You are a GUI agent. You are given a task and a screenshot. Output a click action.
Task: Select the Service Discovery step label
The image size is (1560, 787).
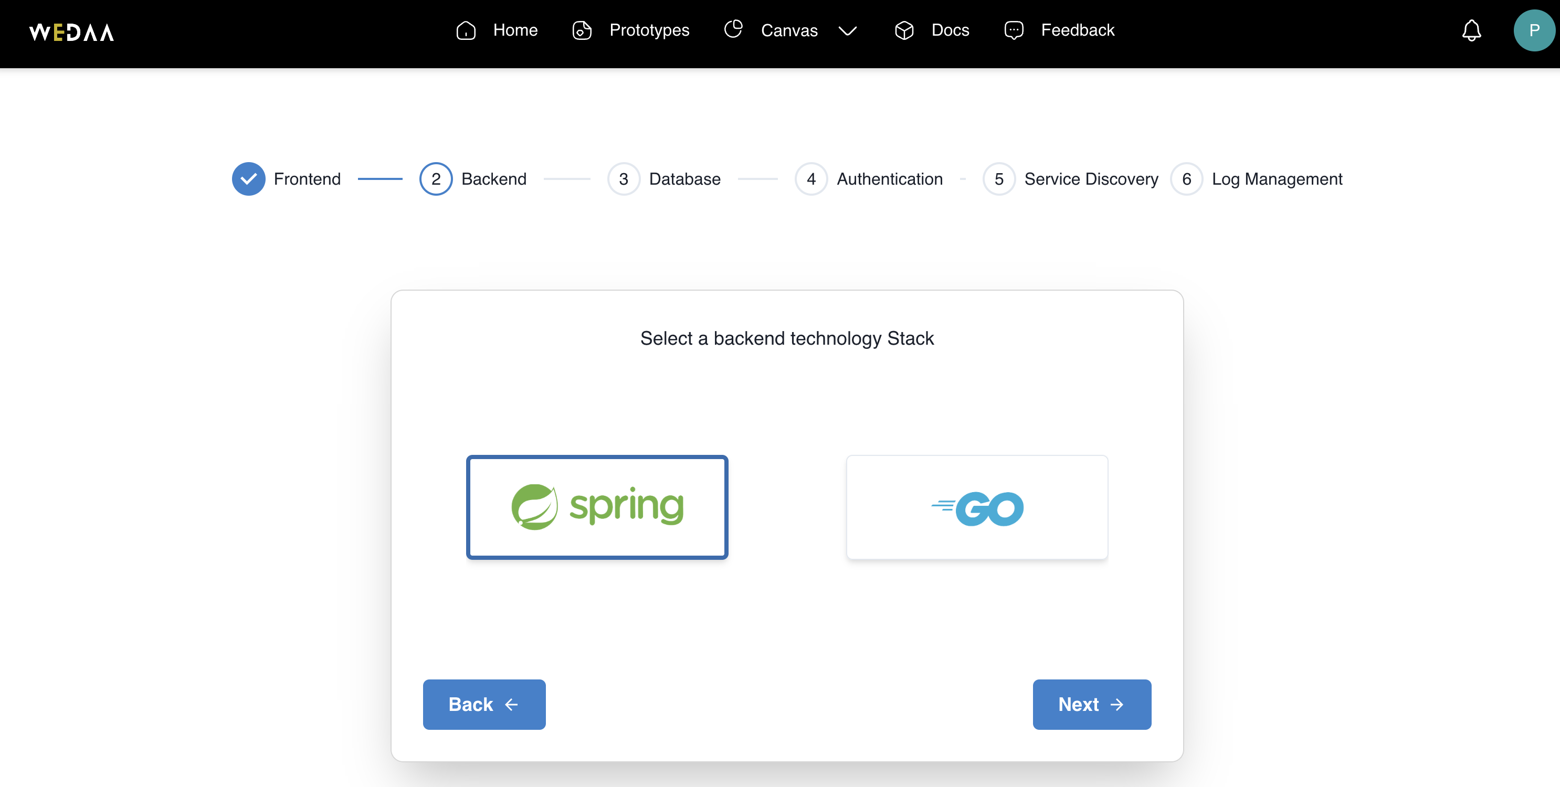1091,179
